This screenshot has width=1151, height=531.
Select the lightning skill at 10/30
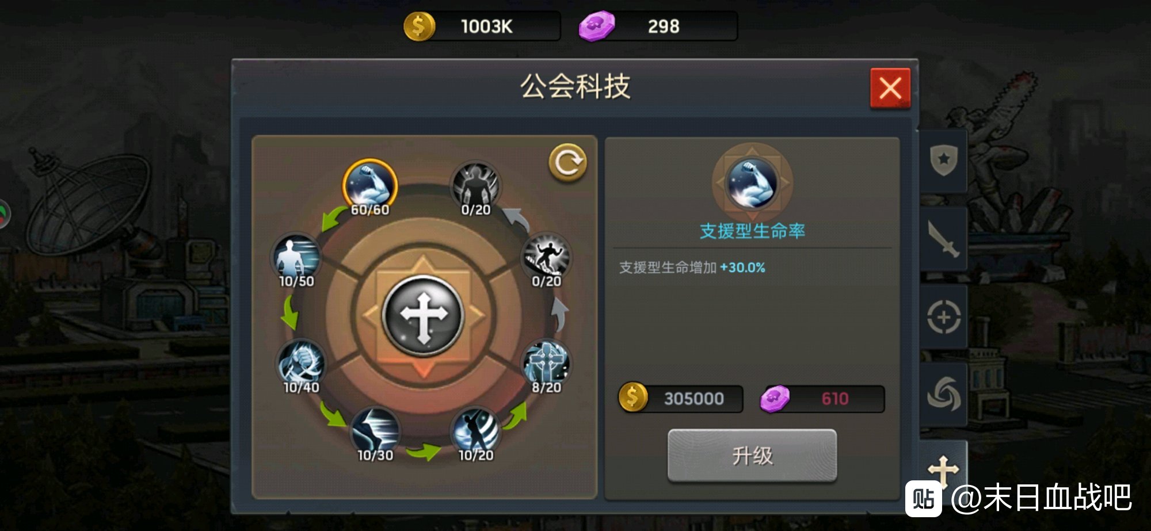[375, 431]
